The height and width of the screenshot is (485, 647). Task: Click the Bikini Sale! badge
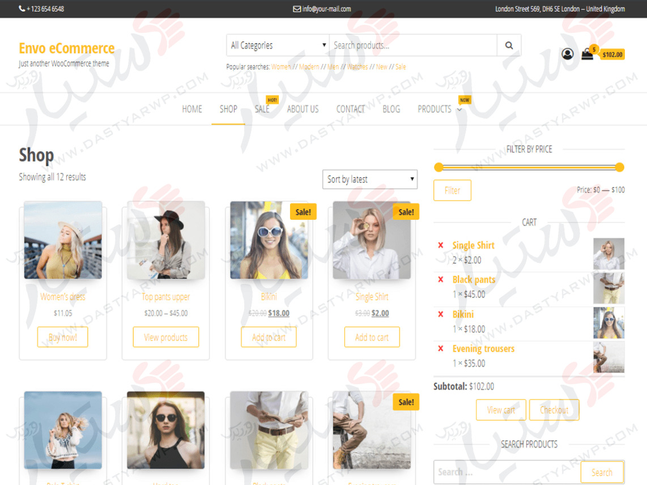(303, 212)
